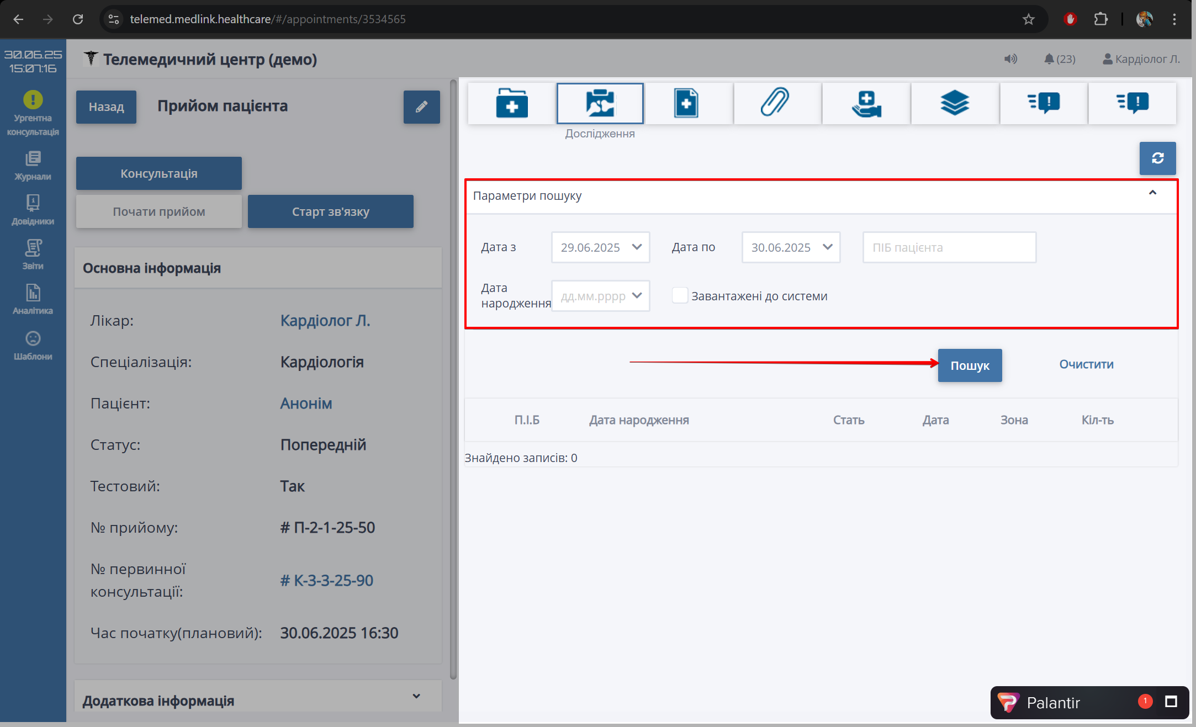
Task: Click 'Очистити' link to clear filters
Action: (1086, 364)
